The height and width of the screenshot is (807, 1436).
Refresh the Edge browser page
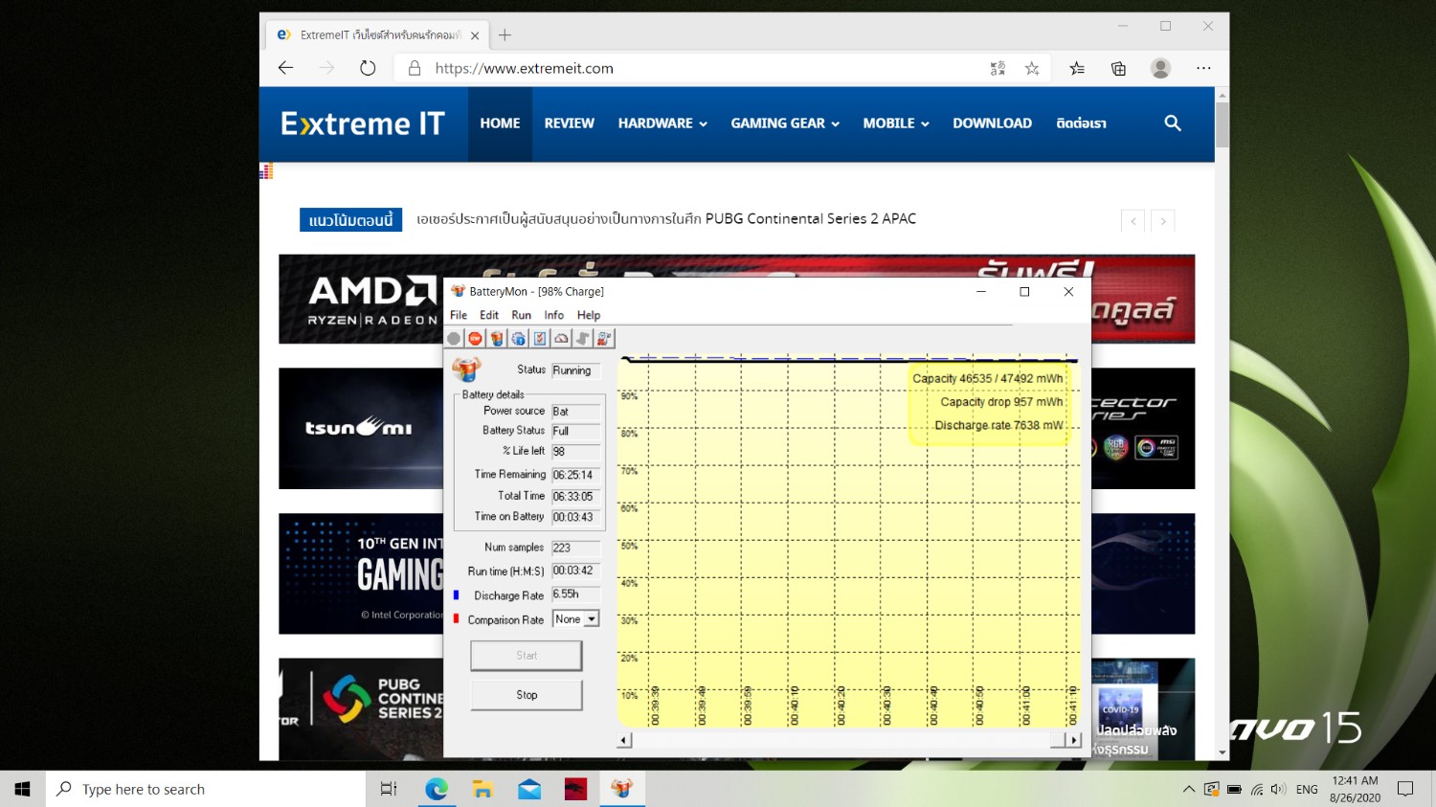368,68
